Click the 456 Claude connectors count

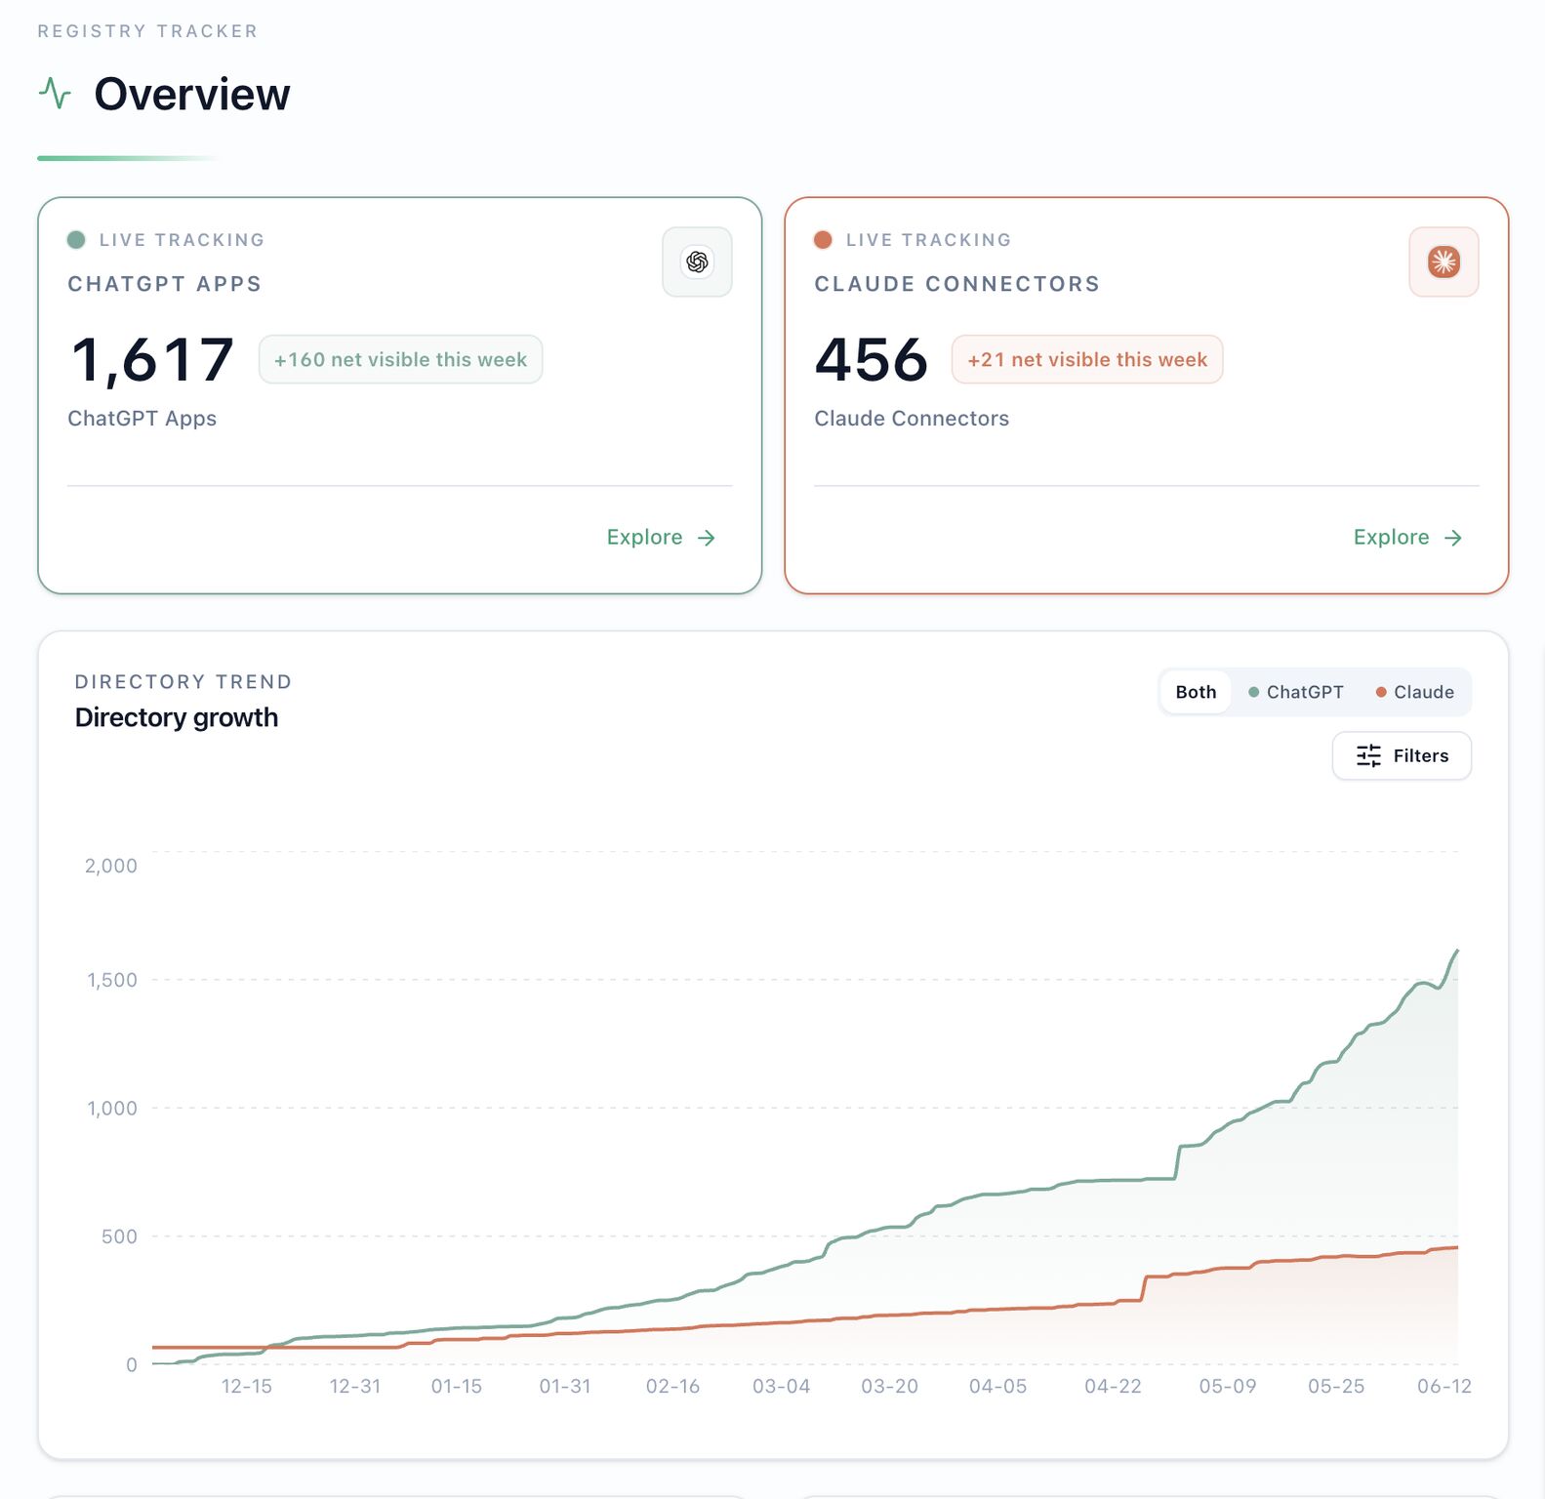coord(871,359)
